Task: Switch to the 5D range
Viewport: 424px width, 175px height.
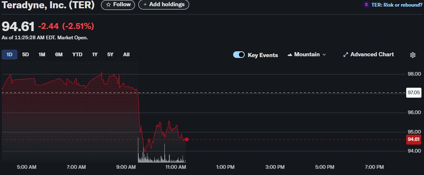Action: click(25, 55)
